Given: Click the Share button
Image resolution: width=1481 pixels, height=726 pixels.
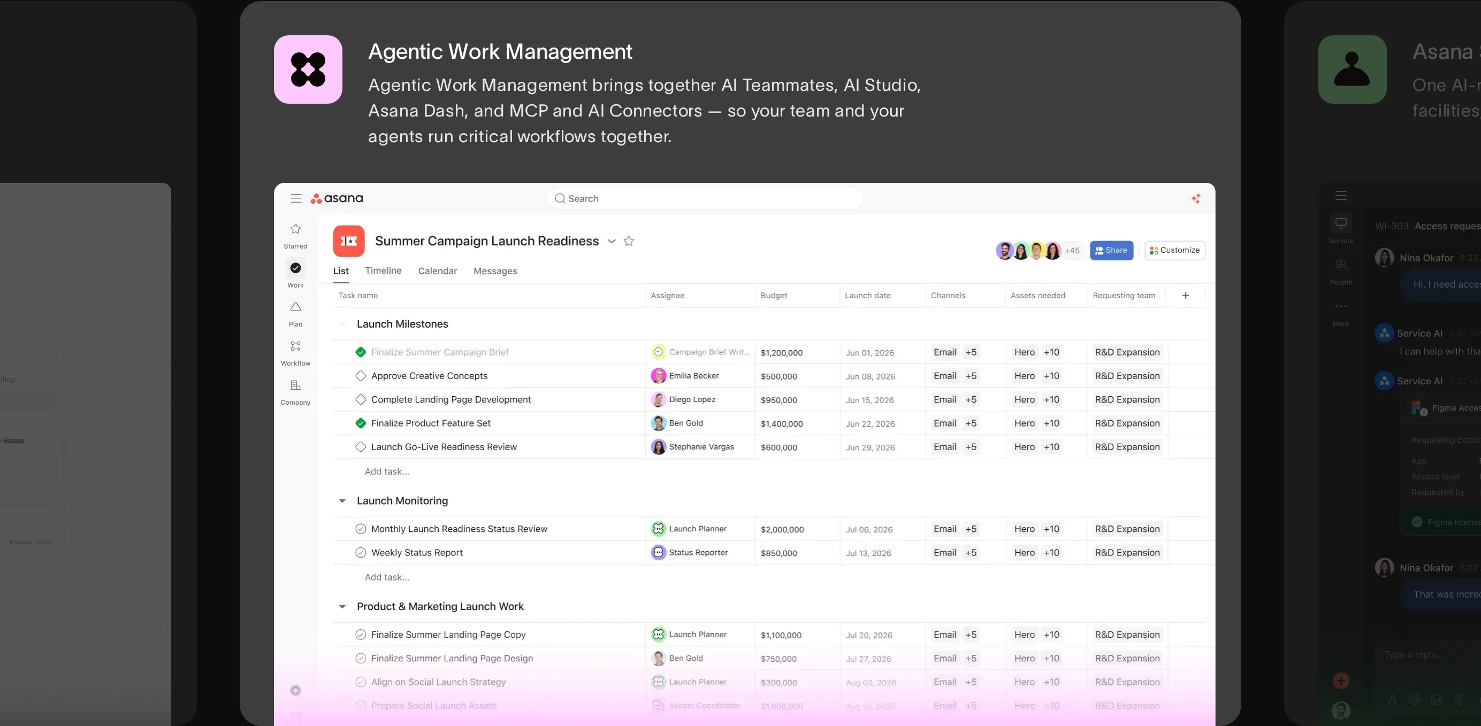Looking at the screenshot, I should tap(1111, 250).
